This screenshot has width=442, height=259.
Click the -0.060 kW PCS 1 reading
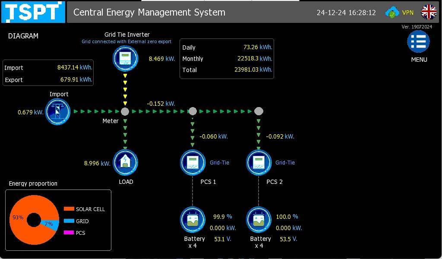[214, 136]
